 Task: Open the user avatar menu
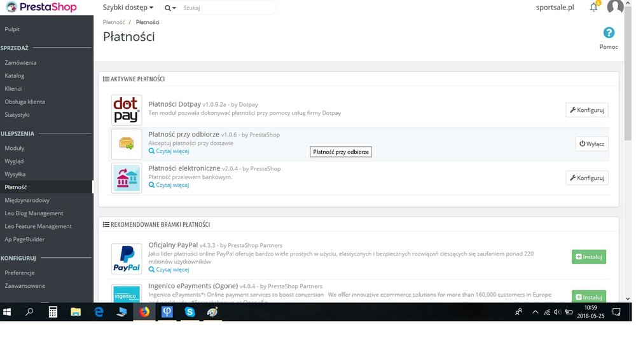tap(615, 7)
